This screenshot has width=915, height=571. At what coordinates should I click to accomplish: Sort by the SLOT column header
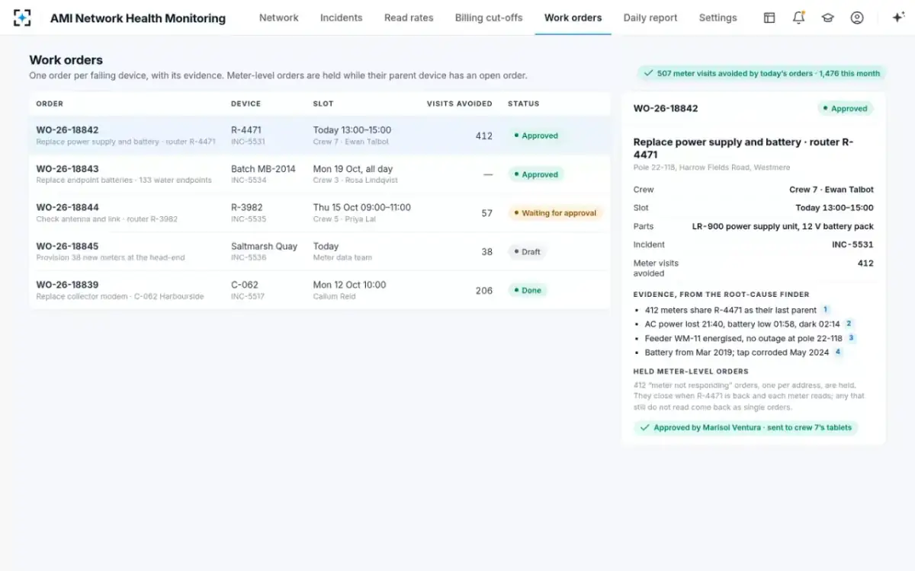[323, 104]
